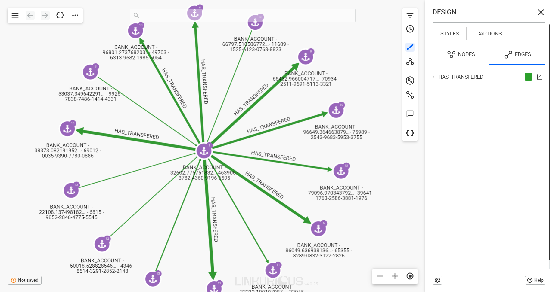Viewport: 553px width, 292px height.
Task: Click the Help button
Action: coord(535,280)
